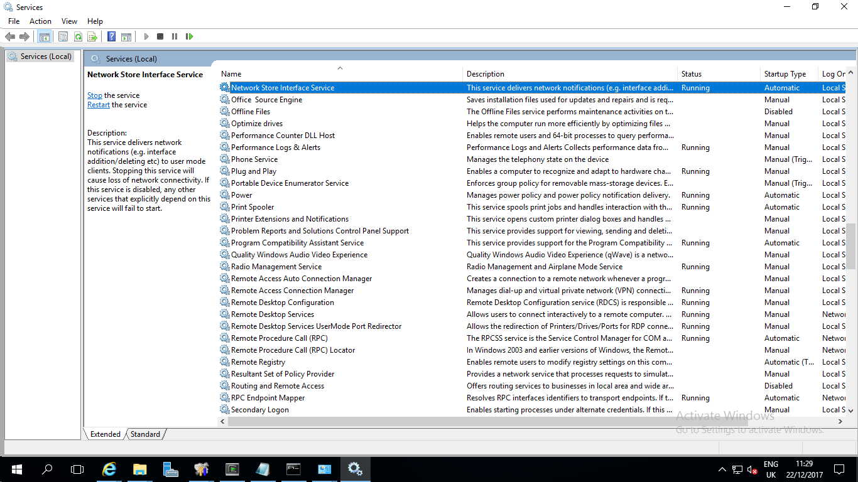Open the View menu

pyautogui.click(x=70, y=21)
